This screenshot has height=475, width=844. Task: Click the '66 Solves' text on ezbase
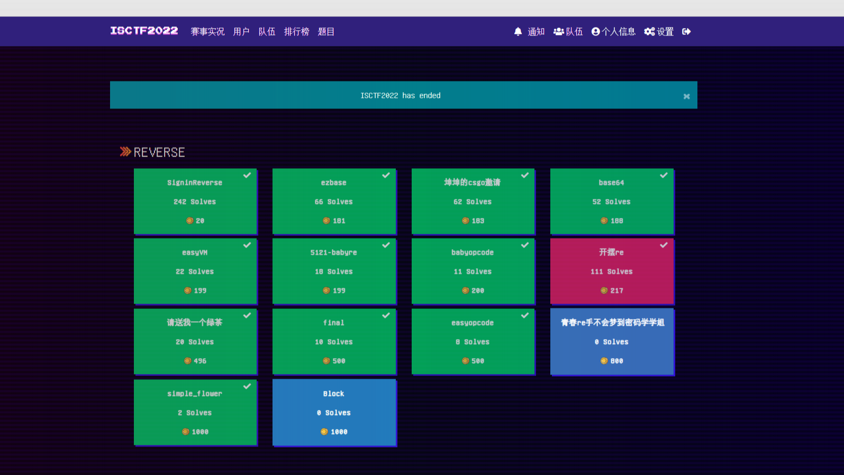coord(333,202)
